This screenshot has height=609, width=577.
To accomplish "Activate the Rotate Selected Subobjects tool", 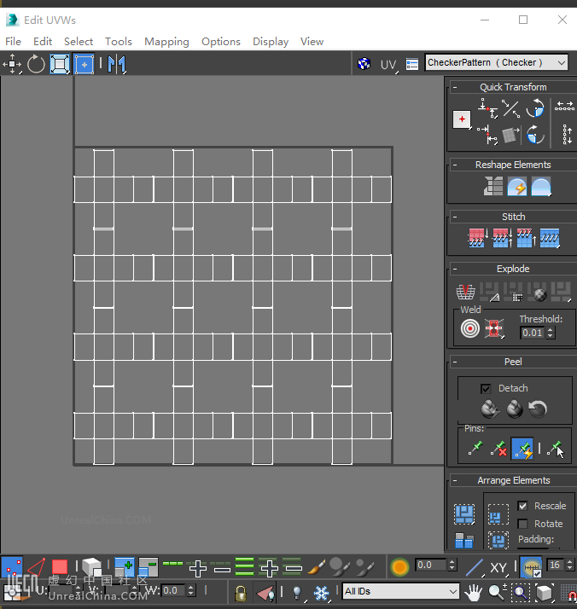I will pyautogui.click(x=36, y=64).
